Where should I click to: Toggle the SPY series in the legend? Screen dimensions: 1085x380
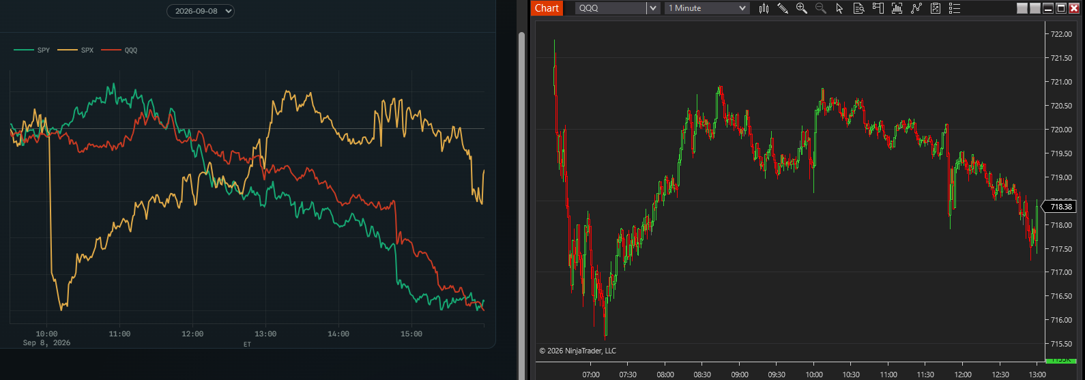32,50
